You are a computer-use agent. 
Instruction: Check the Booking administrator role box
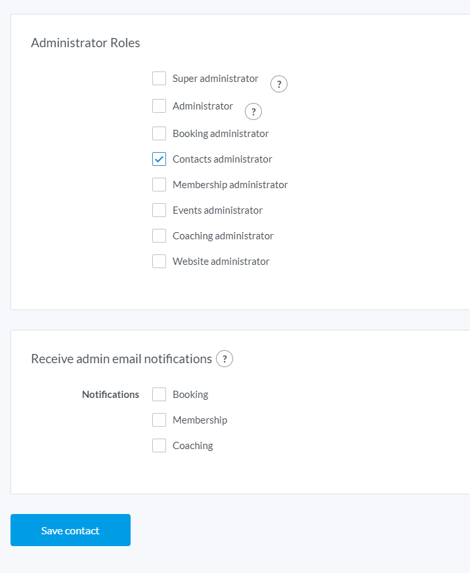click(x=159, y=134)
